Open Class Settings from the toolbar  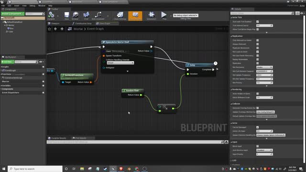(x=120, y=15)
